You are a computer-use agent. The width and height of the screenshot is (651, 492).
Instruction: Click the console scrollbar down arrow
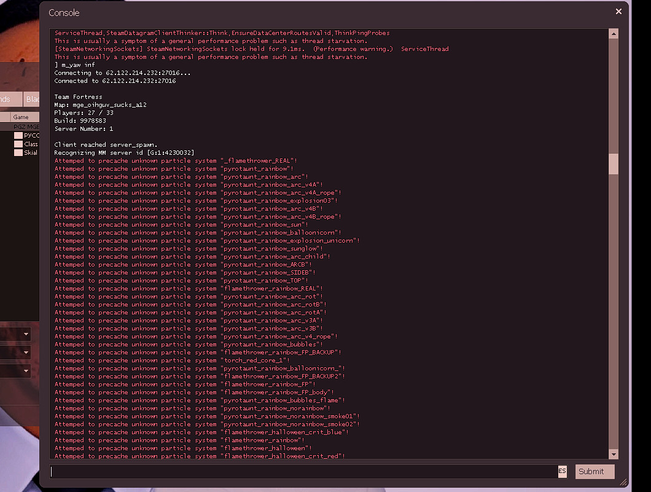pos(613,454)
